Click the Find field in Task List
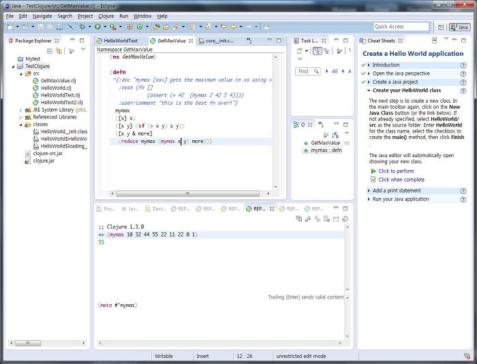This screenshot has width=477, height=364. point(307,71)
